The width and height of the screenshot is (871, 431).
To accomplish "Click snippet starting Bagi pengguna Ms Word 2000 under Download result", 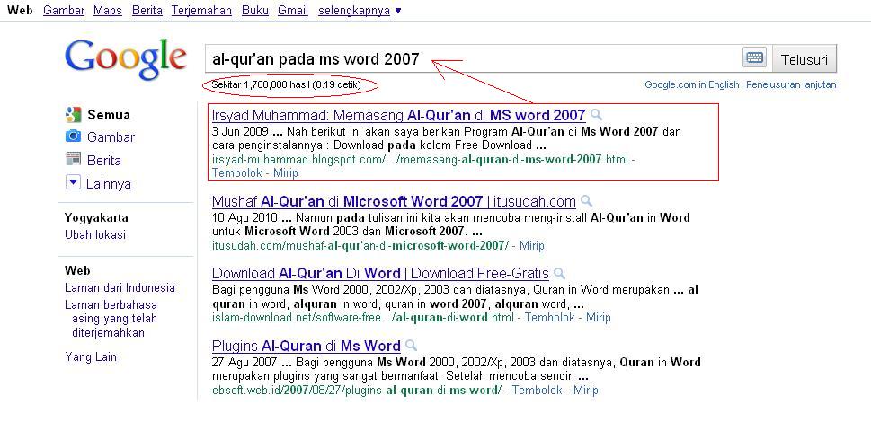I will pyautogui.click(x=455, y=297).
